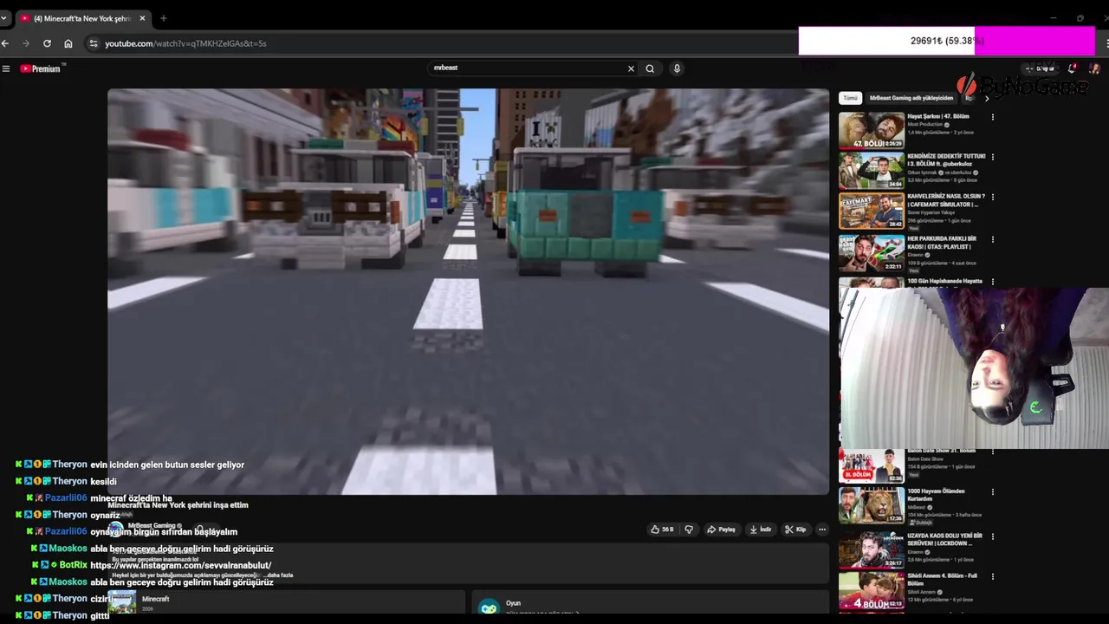The width and height of the screenshot is (1109, 624).
Task: Select 'MrBeast Gaming adlı yükleyiciden' chip
Action: [x=911, y=98]
